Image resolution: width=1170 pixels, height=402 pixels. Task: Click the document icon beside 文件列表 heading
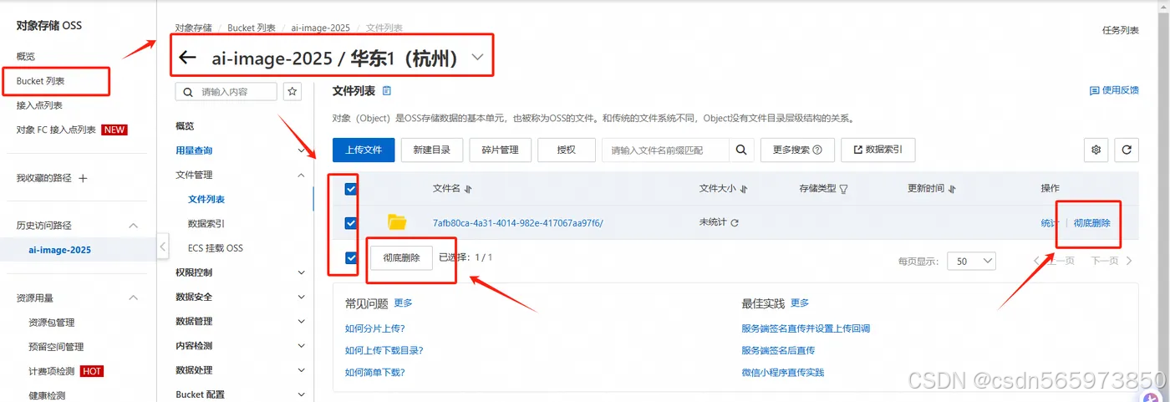pos(386,90)
